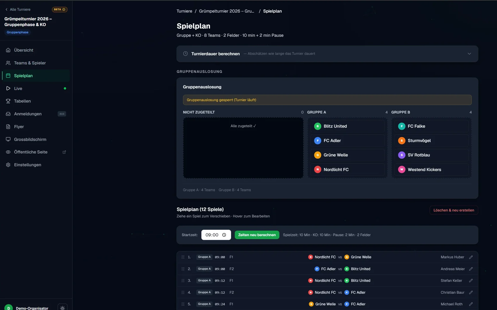Click the clock icon in the Startzeit field
This screenshot has width=497, height=310.
pos(224,235)
